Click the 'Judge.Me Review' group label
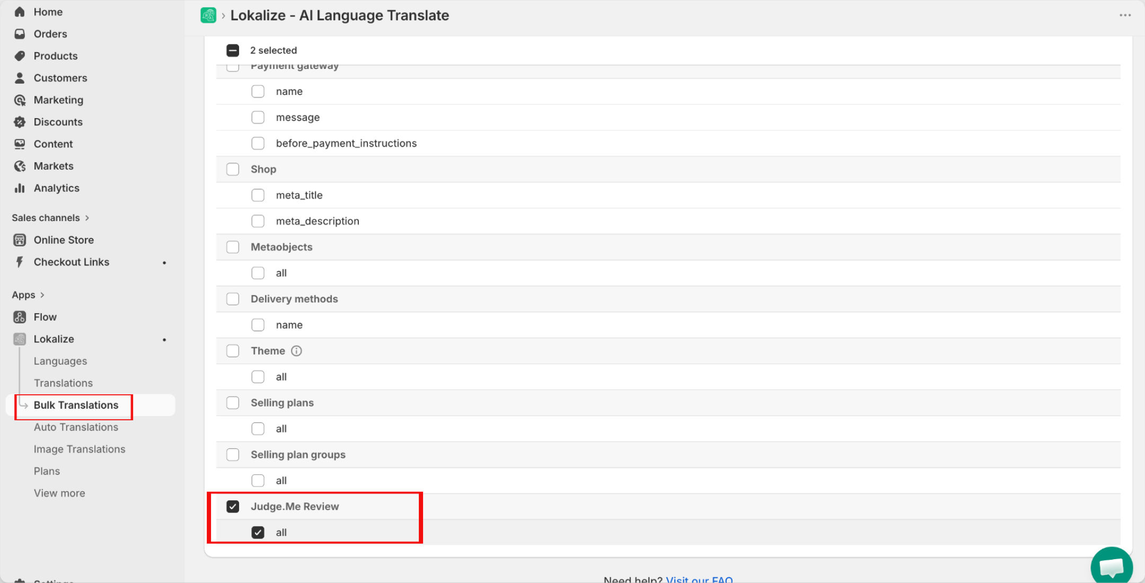 click(295, 507)
